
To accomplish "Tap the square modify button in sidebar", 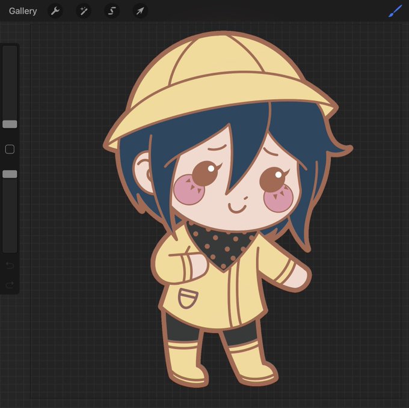I will [x=10, y=149].
